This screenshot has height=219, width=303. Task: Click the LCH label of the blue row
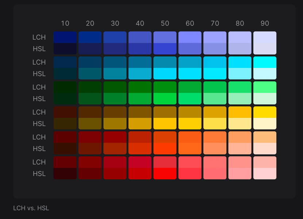pos(39,37)
